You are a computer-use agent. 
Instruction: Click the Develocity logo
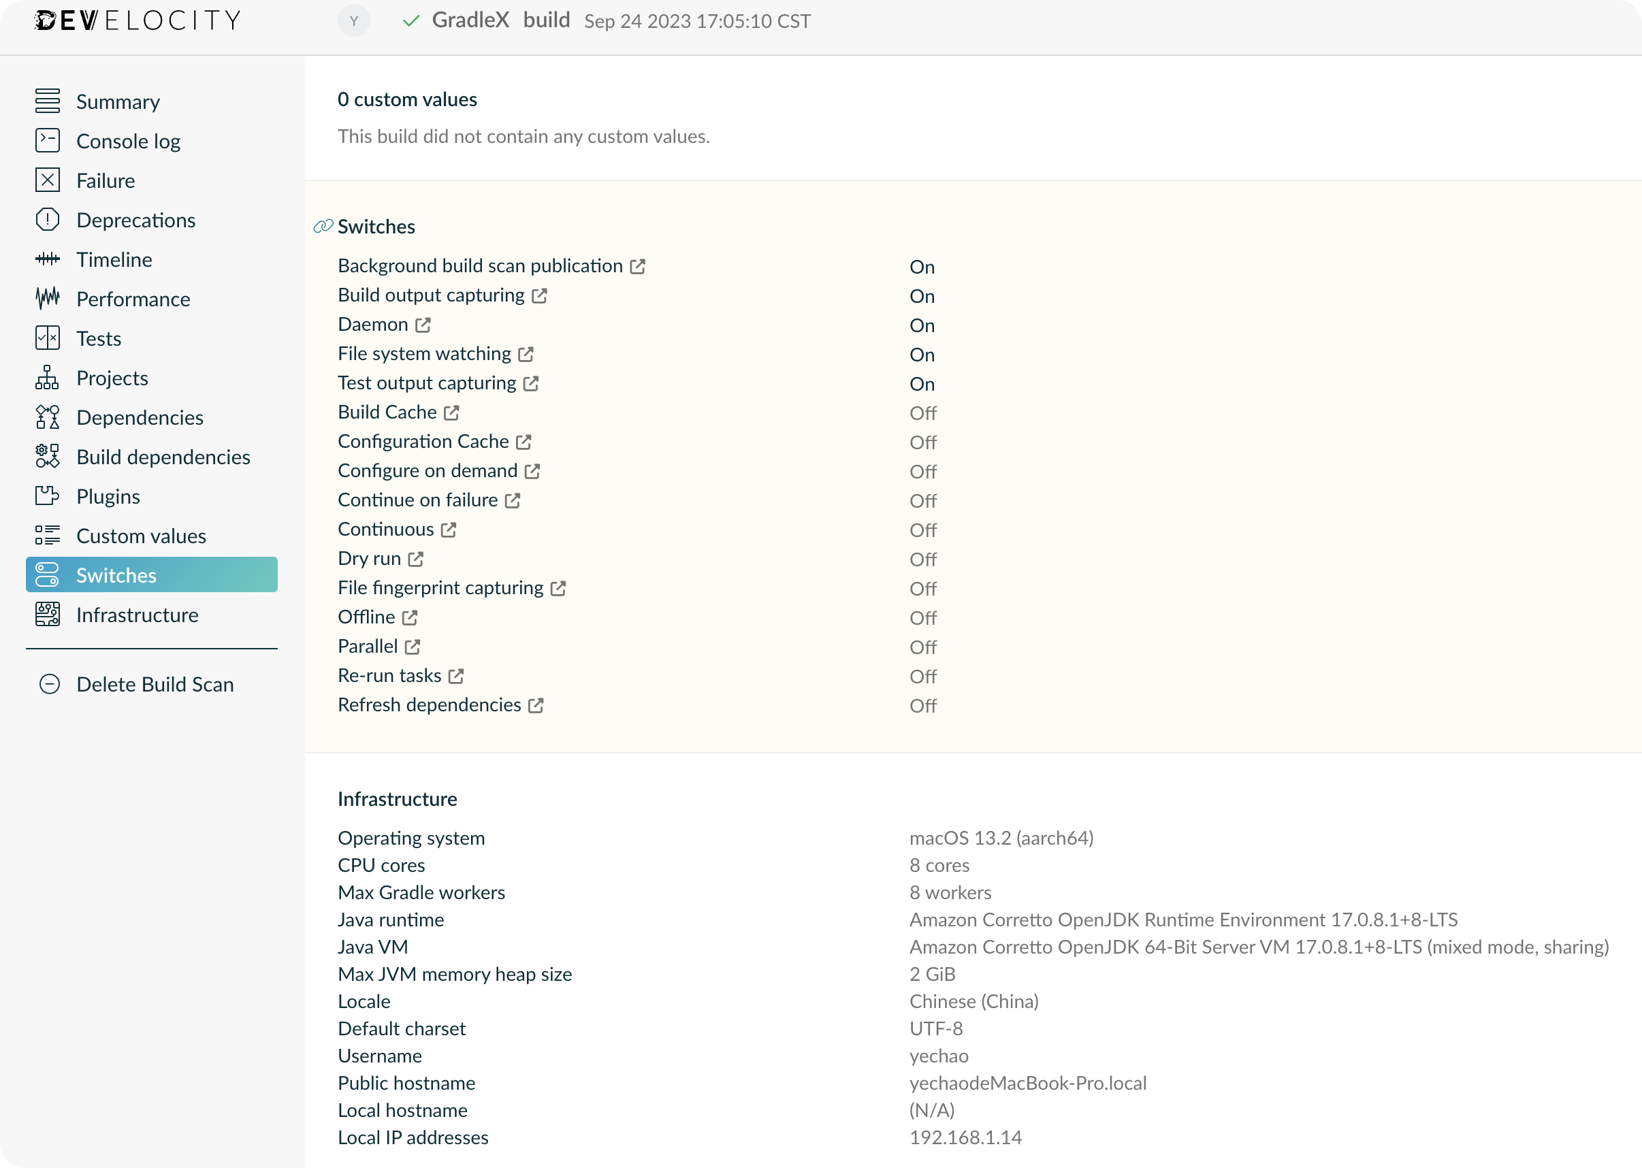pyautogui.click(x=138, y=21)
